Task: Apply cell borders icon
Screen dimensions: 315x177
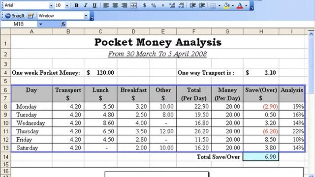Action: click(x=213, y=5)
